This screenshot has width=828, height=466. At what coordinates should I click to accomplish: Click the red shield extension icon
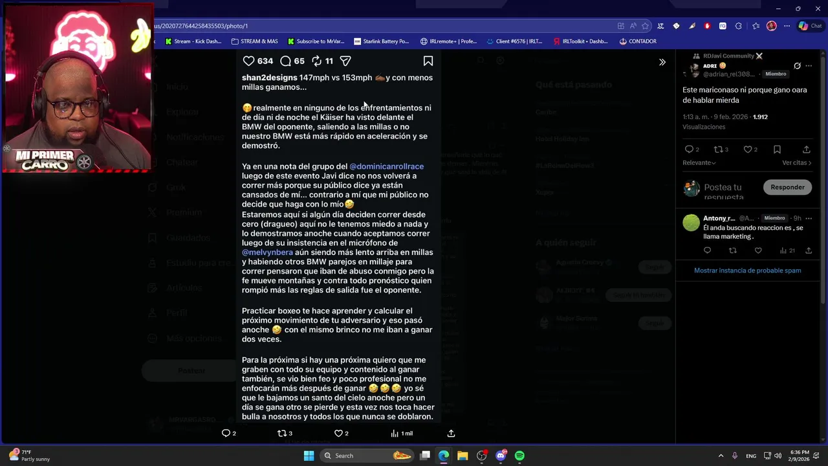pyautogui.click(x=707, y=26)
